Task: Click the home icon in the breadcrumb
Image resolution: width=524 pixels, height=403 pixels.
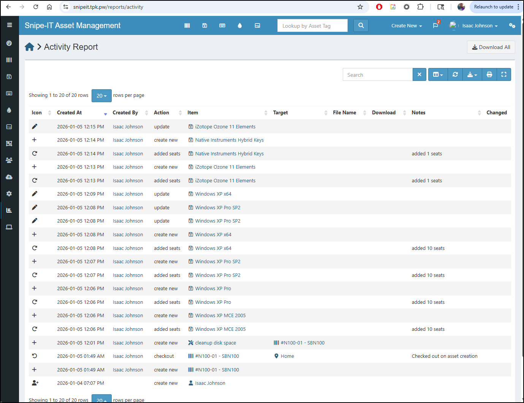Action: coord(29,47)
